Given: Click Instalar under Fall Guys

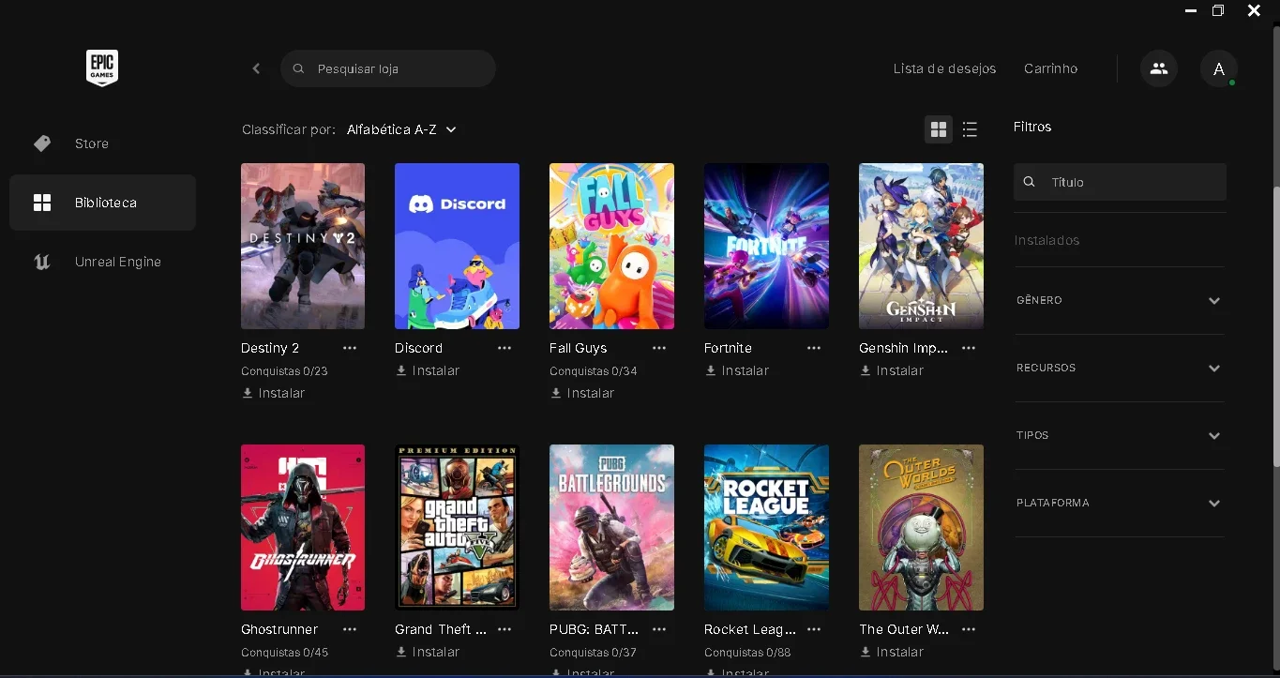Looking at the screenshot, I should click(582, 393).
